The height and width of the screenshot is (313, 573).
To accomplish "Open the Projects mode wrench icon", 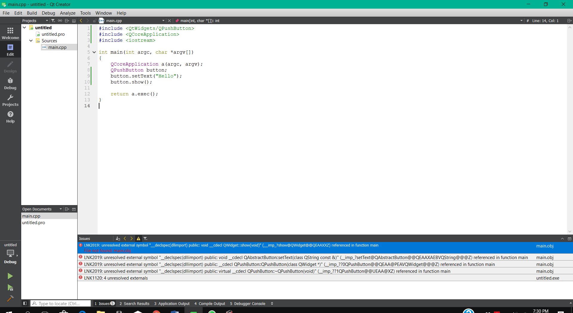I will click(10, 100).
